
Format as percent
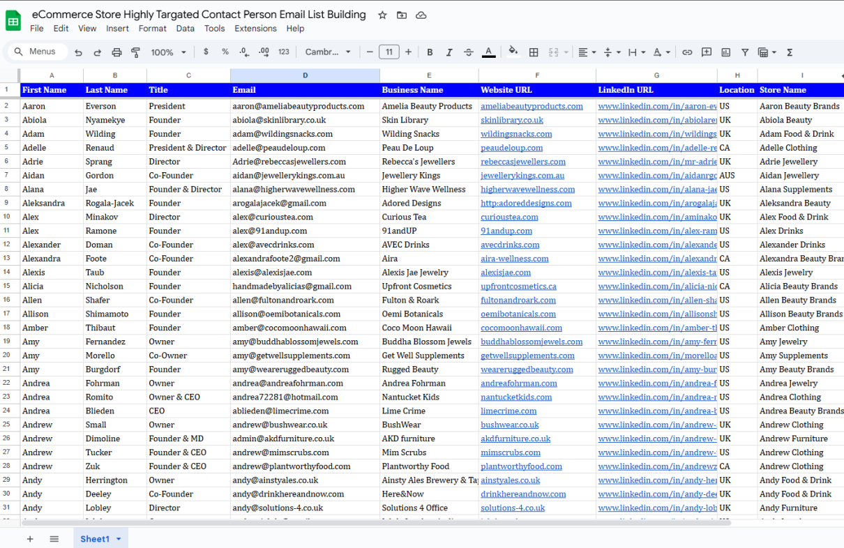(225, 52)
